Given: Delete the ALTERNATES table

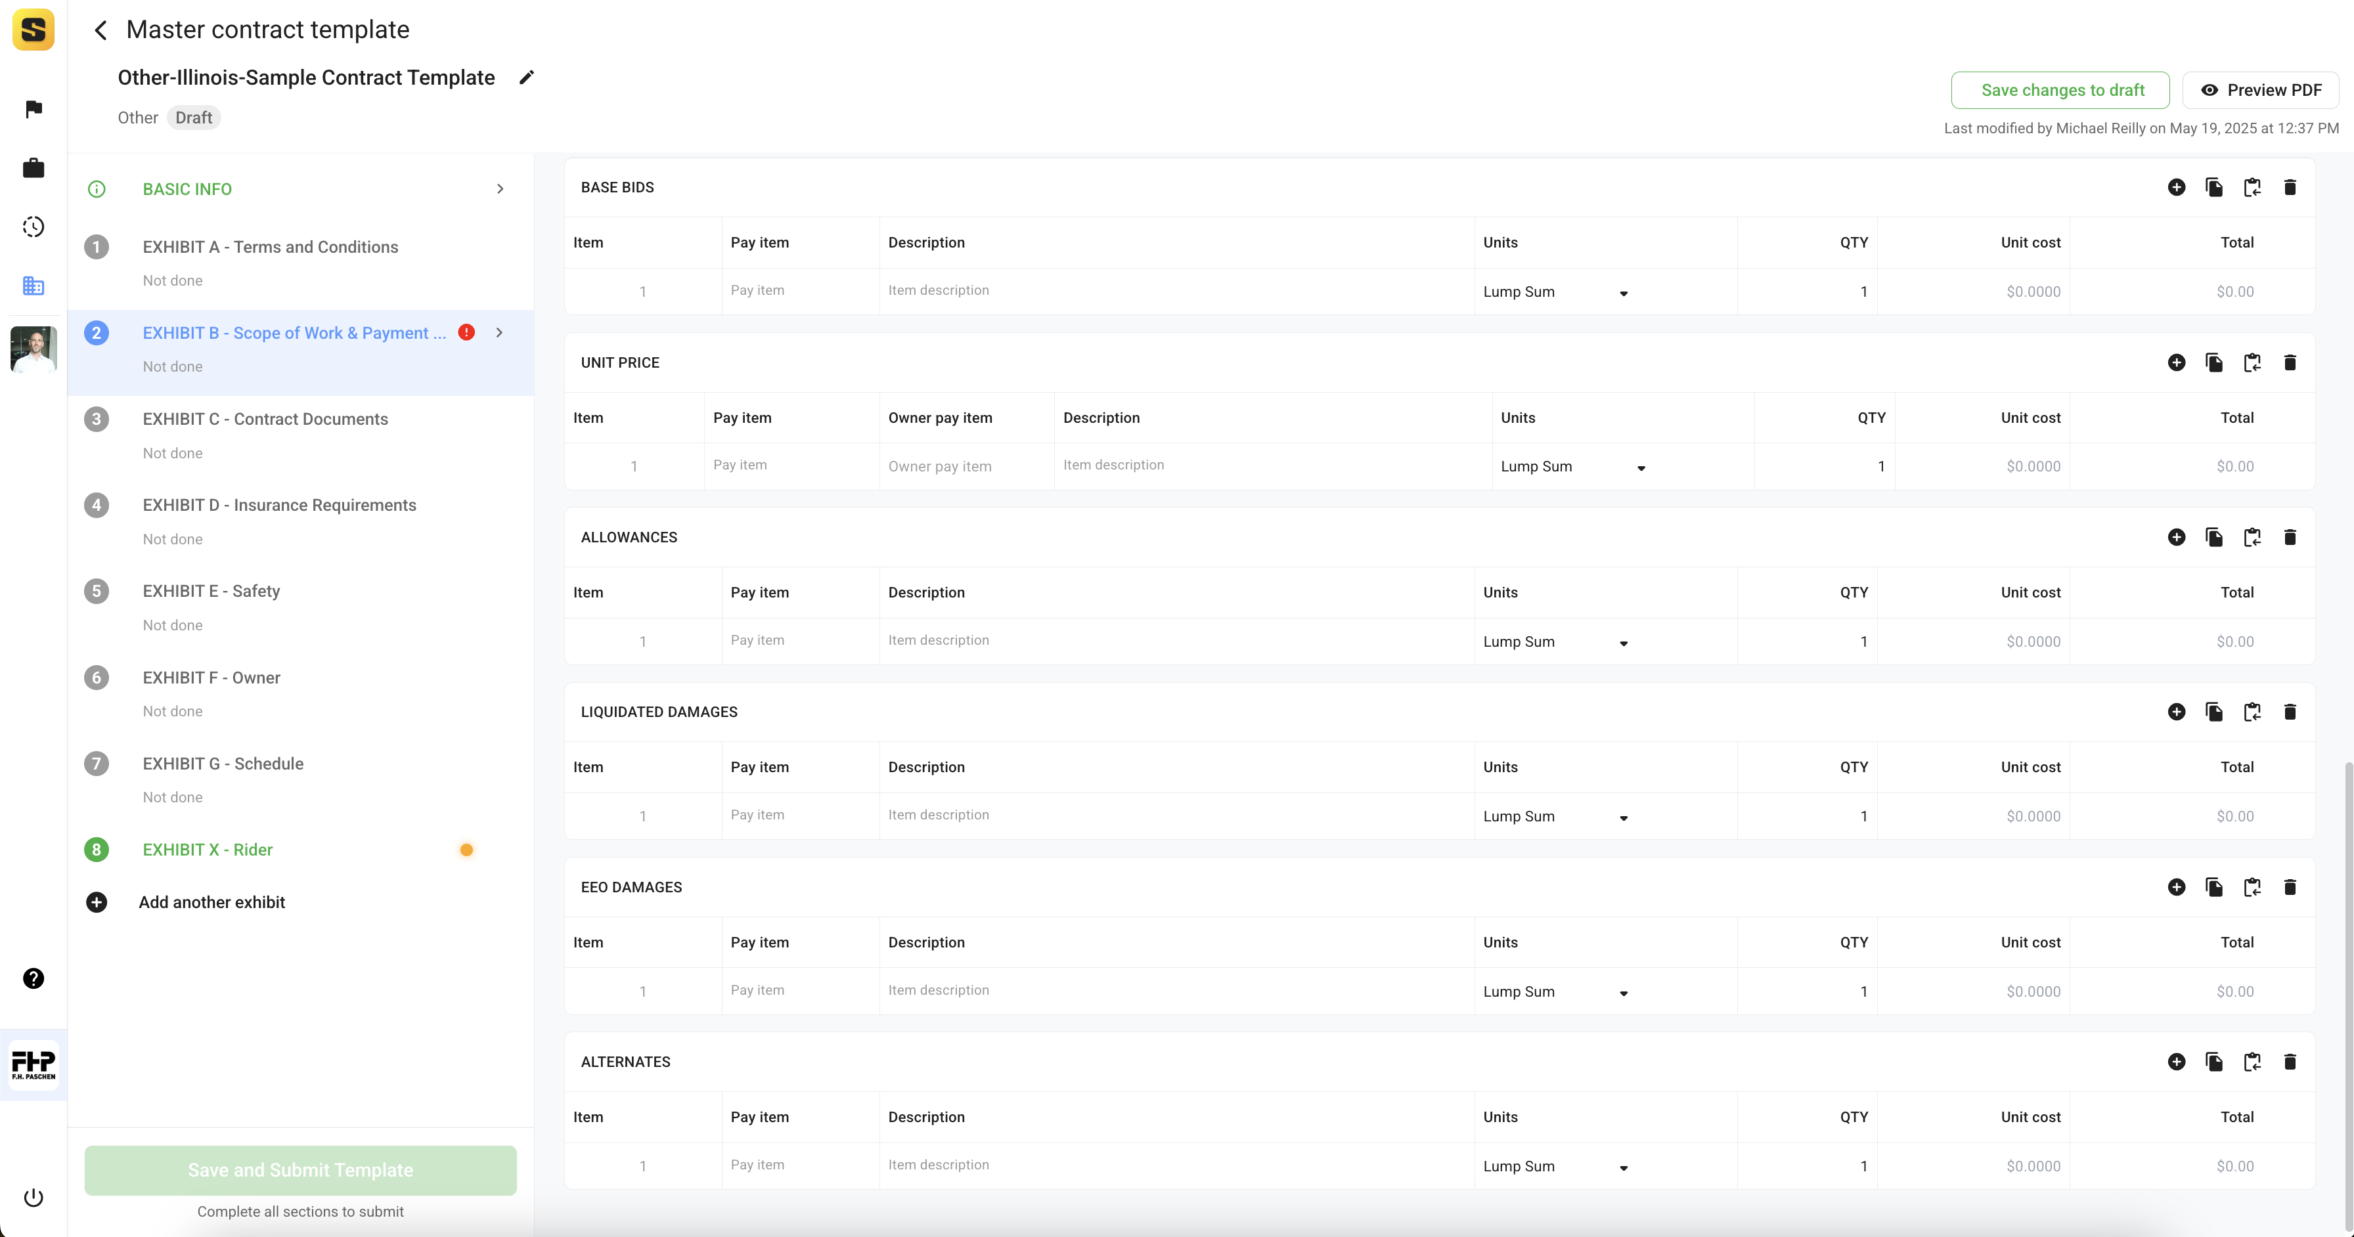Looking at the screenshot, I should coord(2290,1062).
